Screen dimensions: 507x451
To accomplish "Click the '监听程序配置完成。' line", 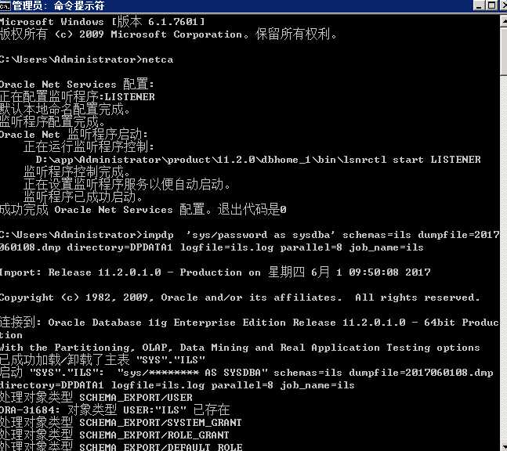I will pyautogui.click(x=53, y=122).
